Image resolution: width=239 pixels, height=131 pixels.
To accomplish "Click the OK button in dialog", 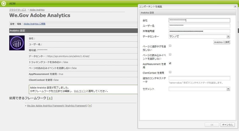I will [212, 125].
